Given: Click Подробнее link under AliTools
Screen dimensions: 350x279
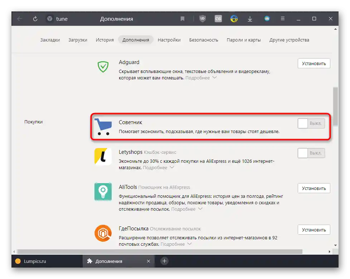Looking at the screenshot, I should pos(183,209).
